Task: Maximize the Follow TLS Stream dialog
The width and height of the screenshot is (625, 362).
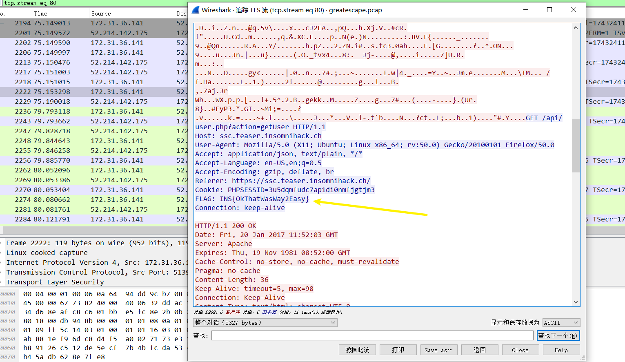Action: click(x=549, y=10)
